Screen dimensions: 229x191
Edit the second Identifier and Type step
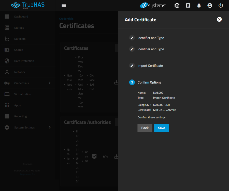pos(132,49)
